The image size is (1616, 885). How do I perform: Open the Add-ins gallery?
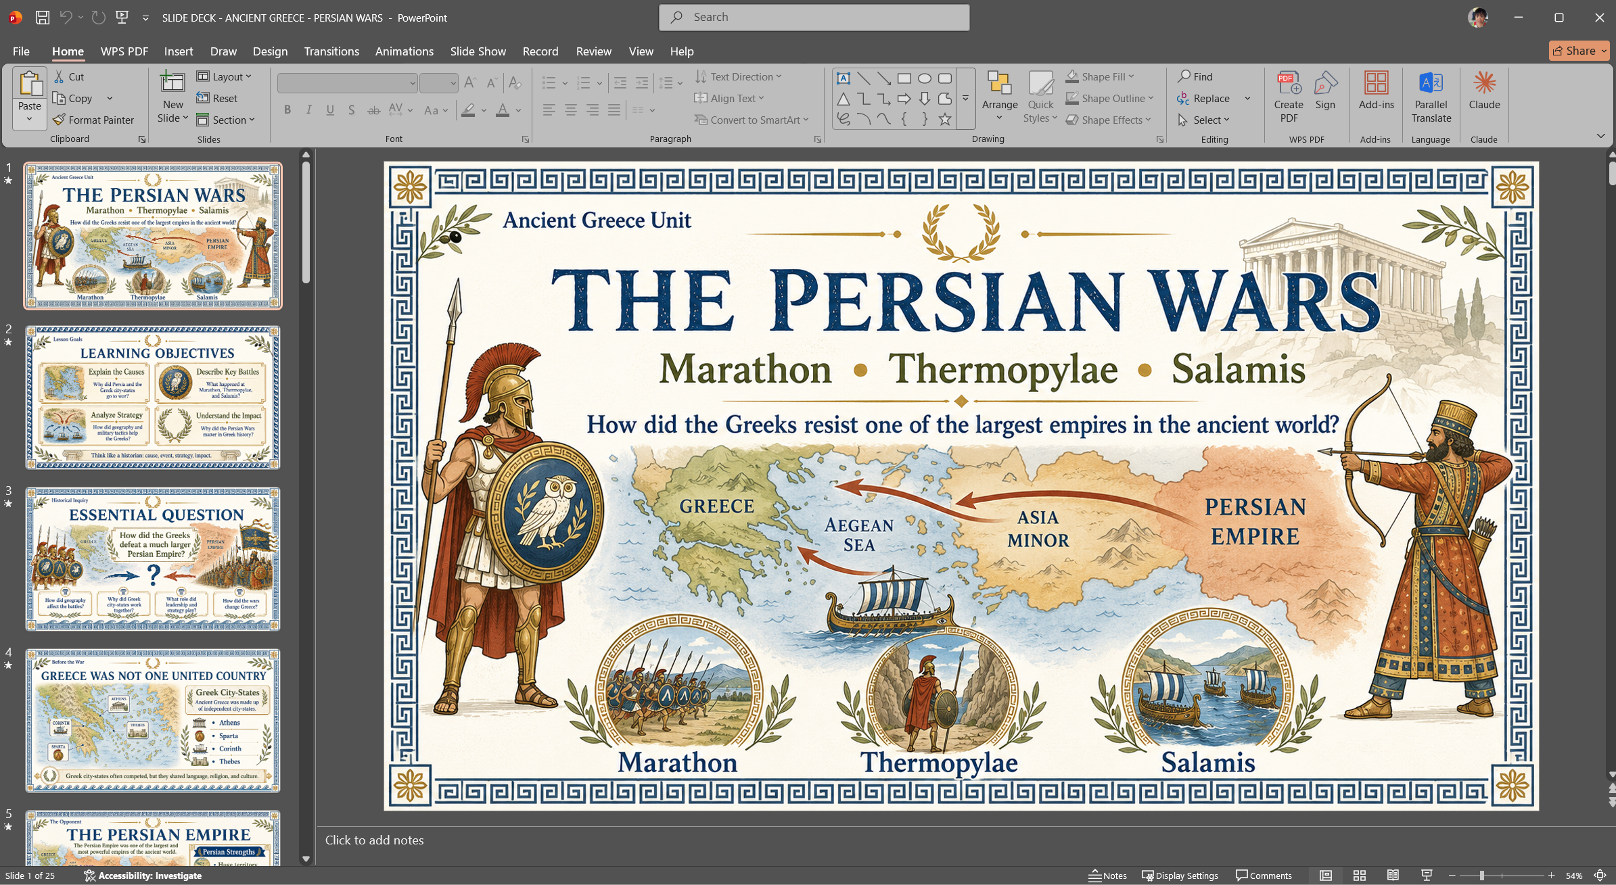pos(1376,91)
